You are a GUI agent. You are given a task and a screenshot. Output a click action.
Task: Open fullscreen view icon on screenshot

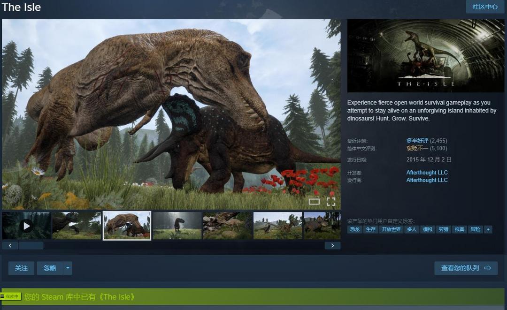coord(331,202)
